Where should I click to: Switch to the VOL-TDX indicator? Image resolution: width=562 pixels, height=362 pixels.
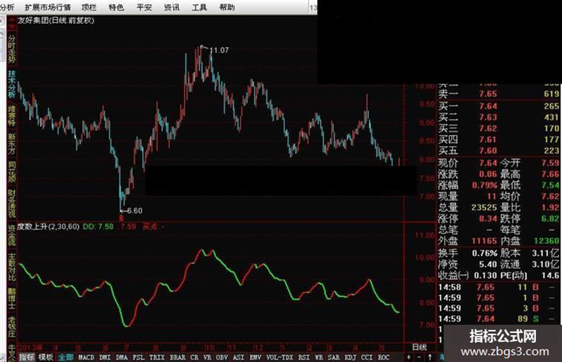280,357
